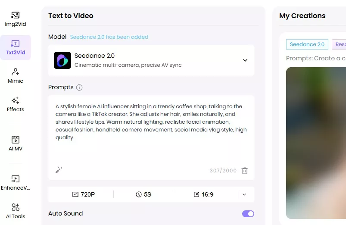
Task: Open the blurred video thumbnail in My Creations
Action: (316, 143)
